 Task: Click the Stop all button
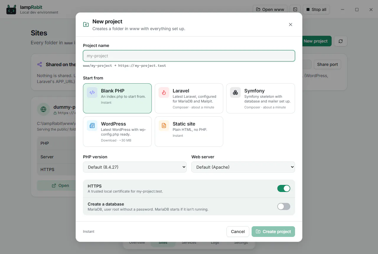click(316, 9)
